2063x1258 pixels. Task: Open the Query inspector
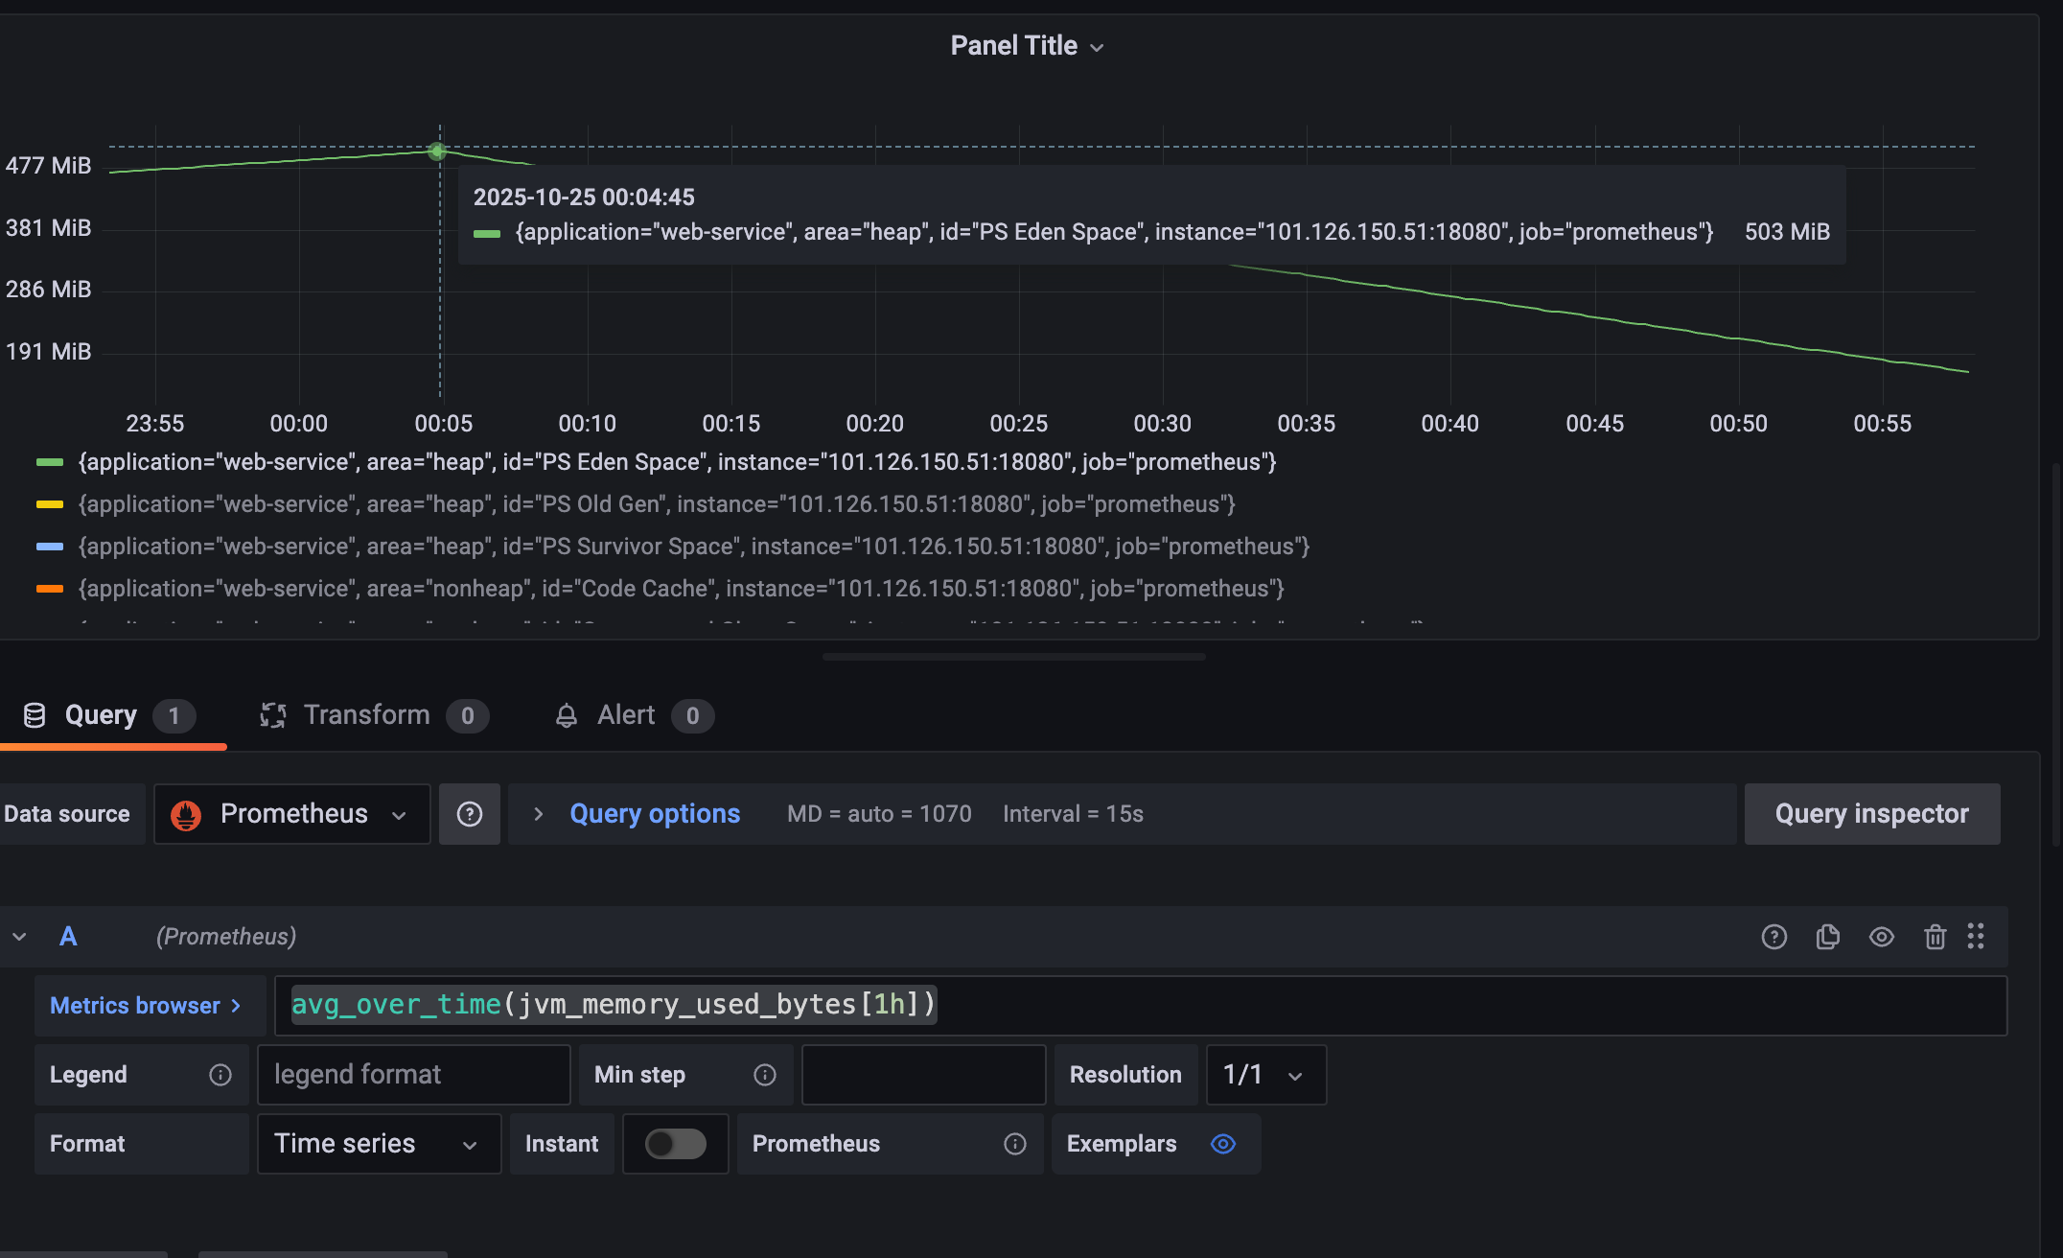click(1870, 814)
